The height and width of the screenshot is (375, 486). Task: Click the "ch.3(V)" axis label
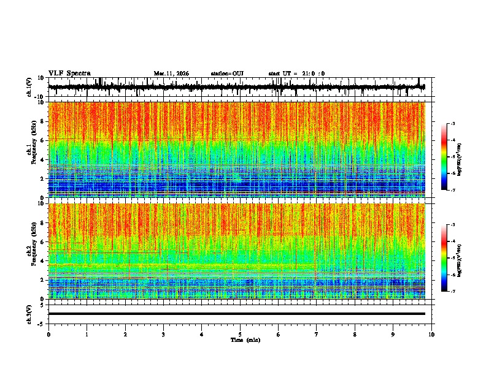click(29, 314)
